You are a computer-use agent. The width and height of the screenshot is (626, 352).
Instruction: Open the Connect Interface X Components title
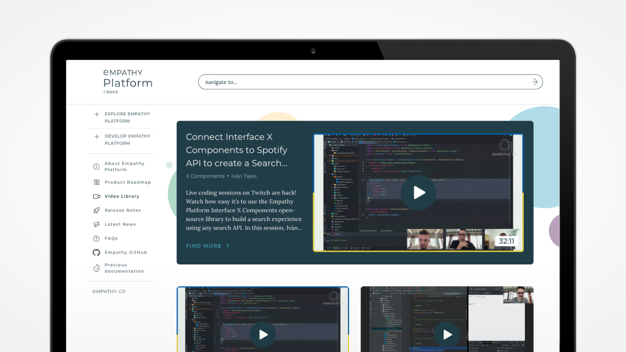pyautogui.click(x=237, y=150)
